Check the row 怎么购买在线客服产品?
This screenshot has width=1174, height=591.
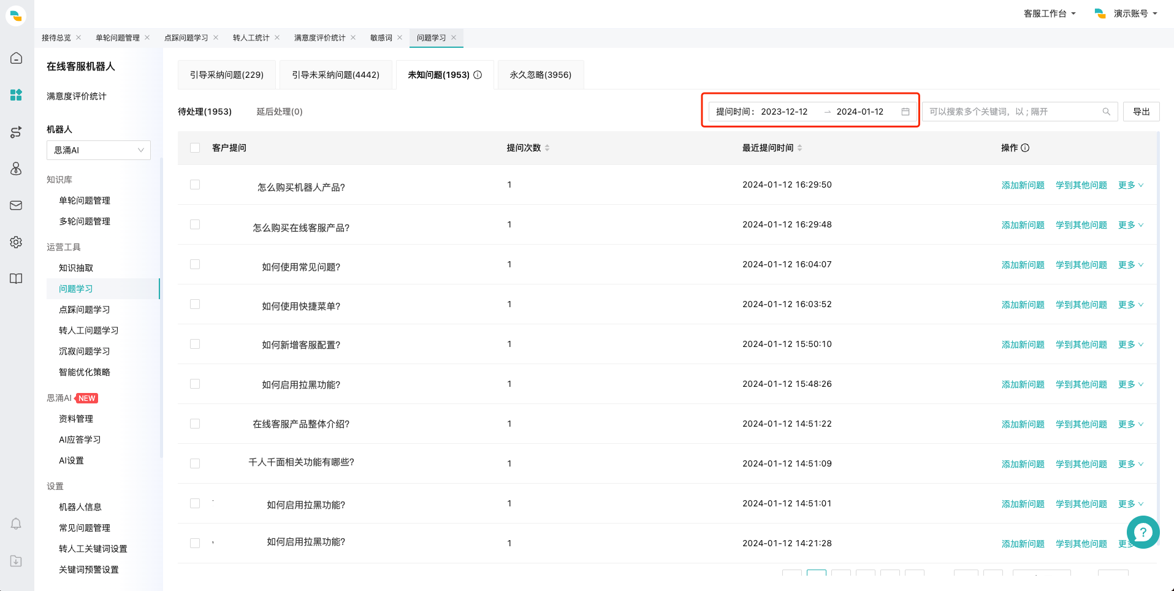[195, 224]
